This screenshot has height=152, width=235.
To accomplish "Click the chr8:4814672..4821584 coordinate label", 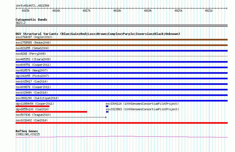I will click(32, 6).
